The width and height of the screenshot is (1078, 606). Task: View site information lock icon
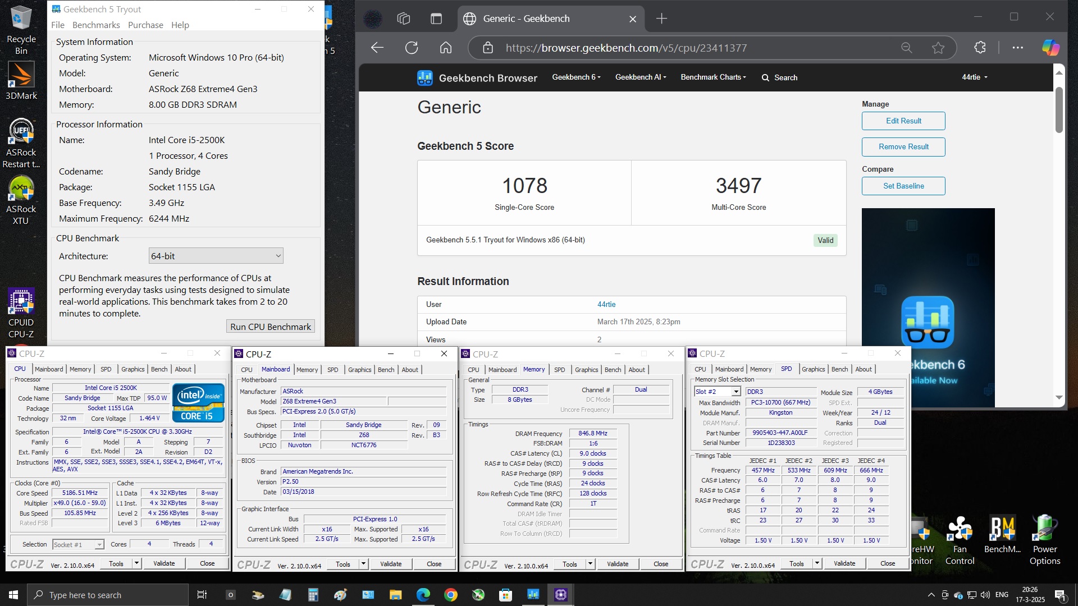click(488, 48)
